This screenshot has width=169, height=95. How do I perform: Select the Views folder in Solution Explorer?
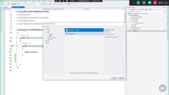click(134, 26)
